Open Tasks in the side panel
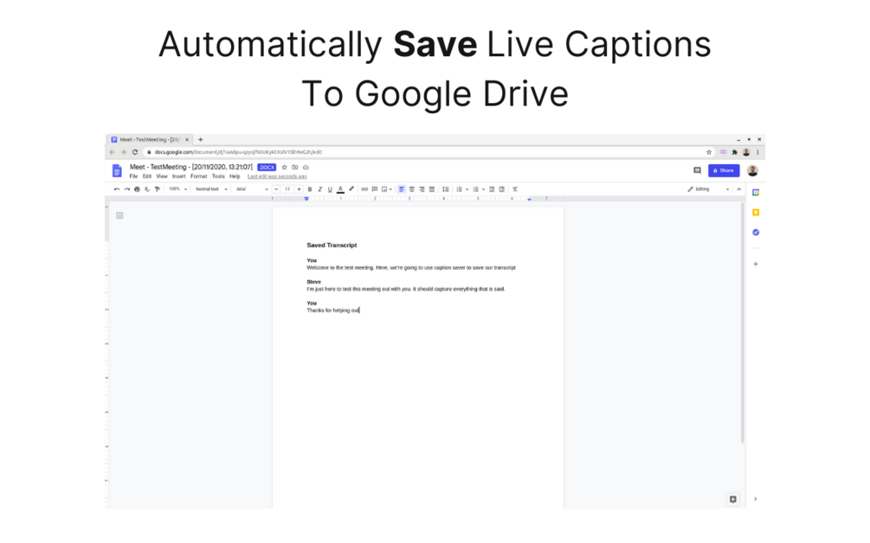870x543 pixels. pyautogui.click(x=756, y=233)
